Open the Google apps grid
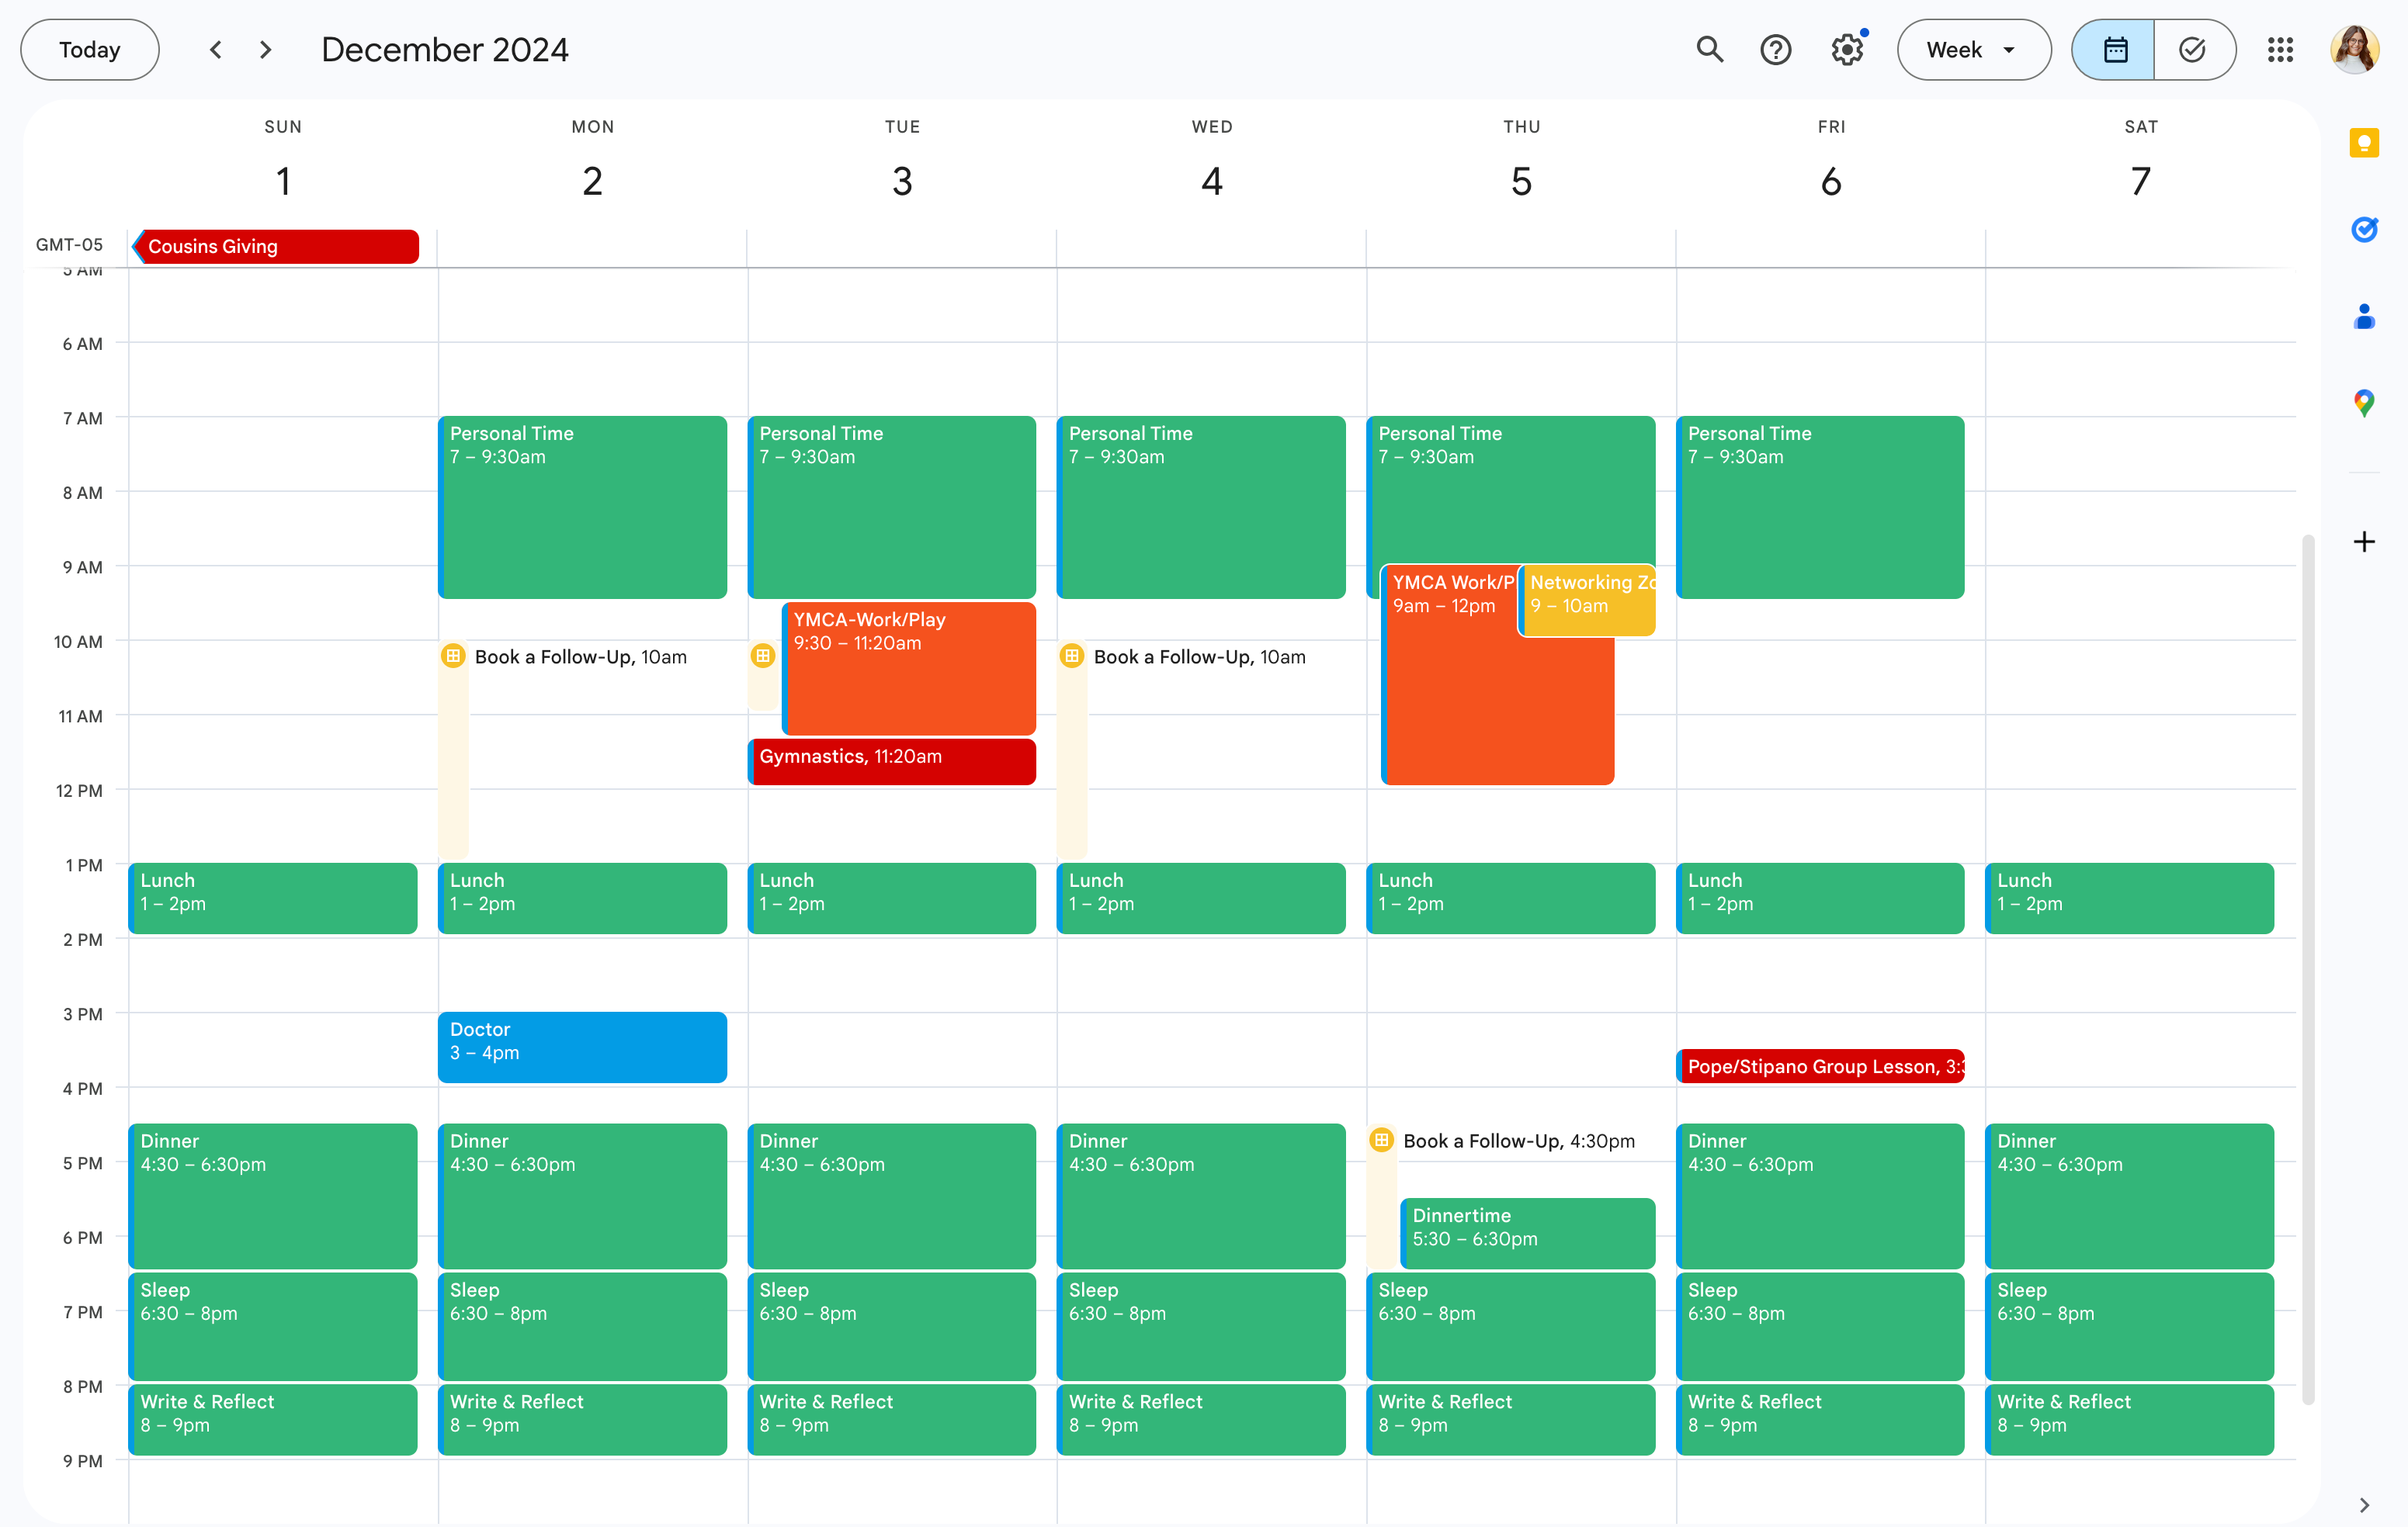The image size is (2408, 1527). (2280, 50)
